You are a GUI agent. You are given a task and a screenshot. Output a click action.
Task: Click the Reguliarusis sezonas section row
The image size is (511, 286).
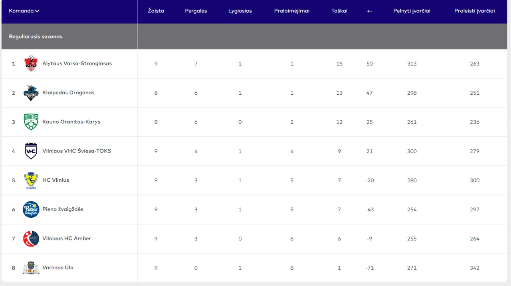click(36, 36)
